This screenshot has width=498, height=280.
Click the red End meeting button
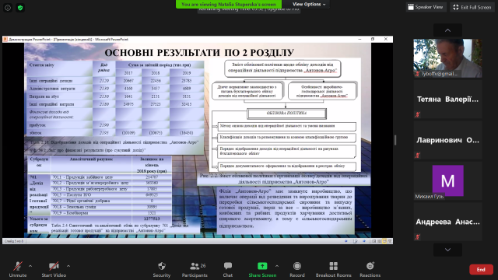point(481,270)
